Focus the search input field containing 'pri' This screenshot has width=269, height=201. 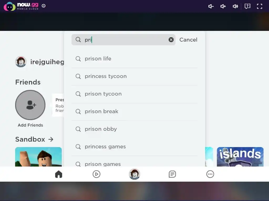coord(123,40)
